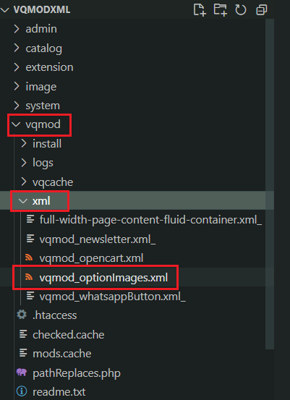Click the elephant icon of pathReplaces.php
Image resolution: width=290 pixels, height=400 pixels.
pyautogui.click(x=22, y=373)
